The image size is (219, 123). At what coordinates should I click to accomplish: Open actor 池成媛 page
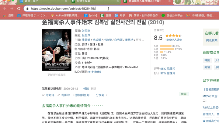tap(97, 40)
